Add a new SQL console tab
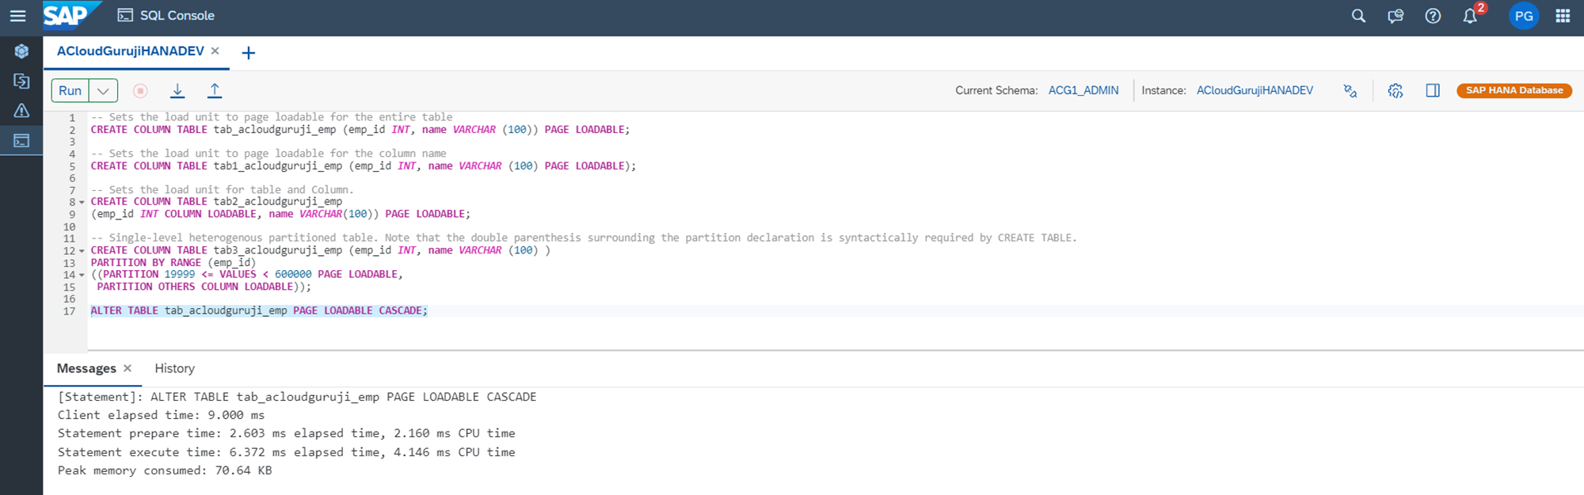 tap(249, 53)
